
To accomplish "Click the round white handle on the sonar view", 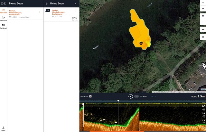I will (83, 104).
